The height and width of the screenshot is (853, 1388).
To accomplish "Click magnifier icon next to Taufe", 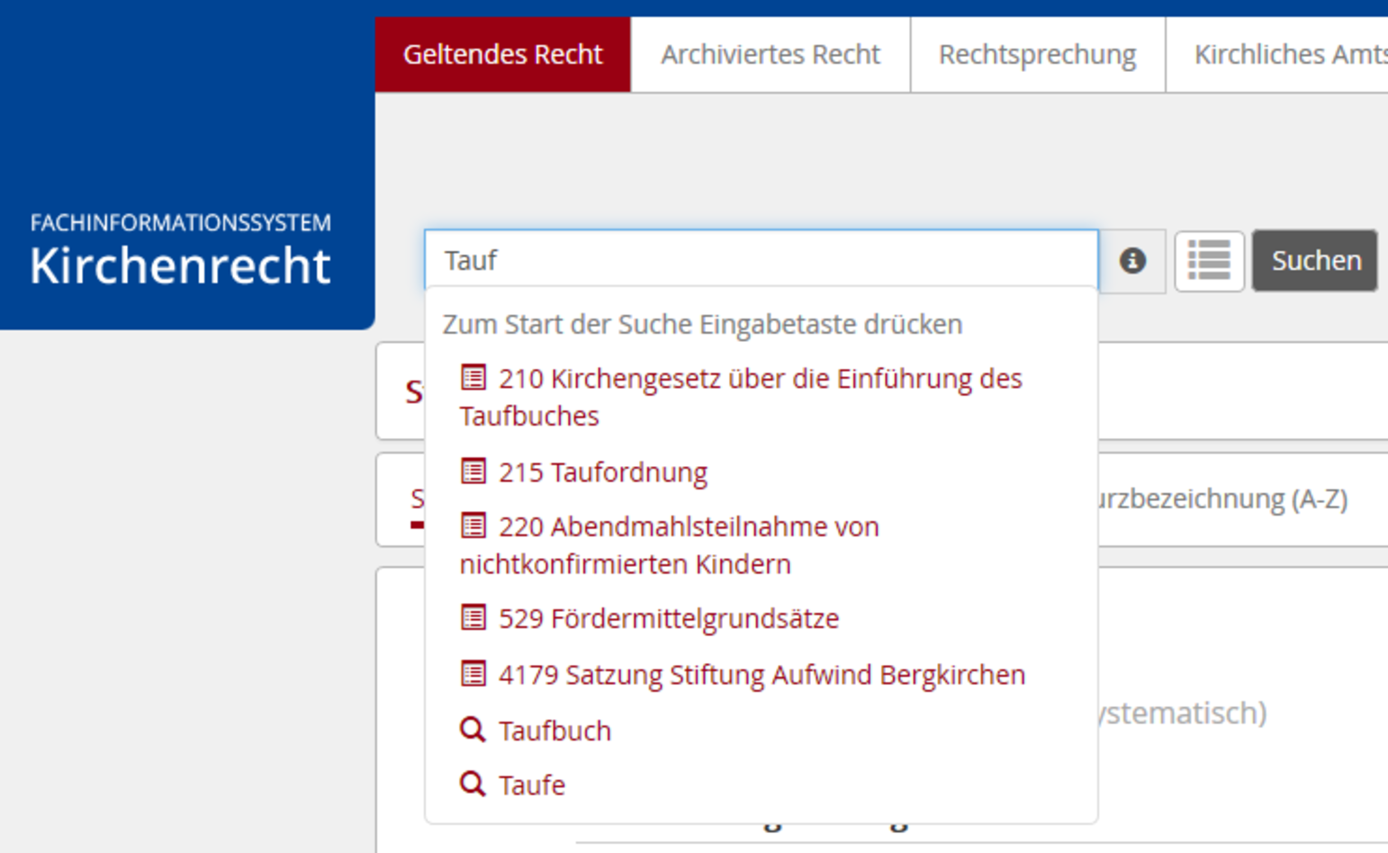I will [473, 785].
